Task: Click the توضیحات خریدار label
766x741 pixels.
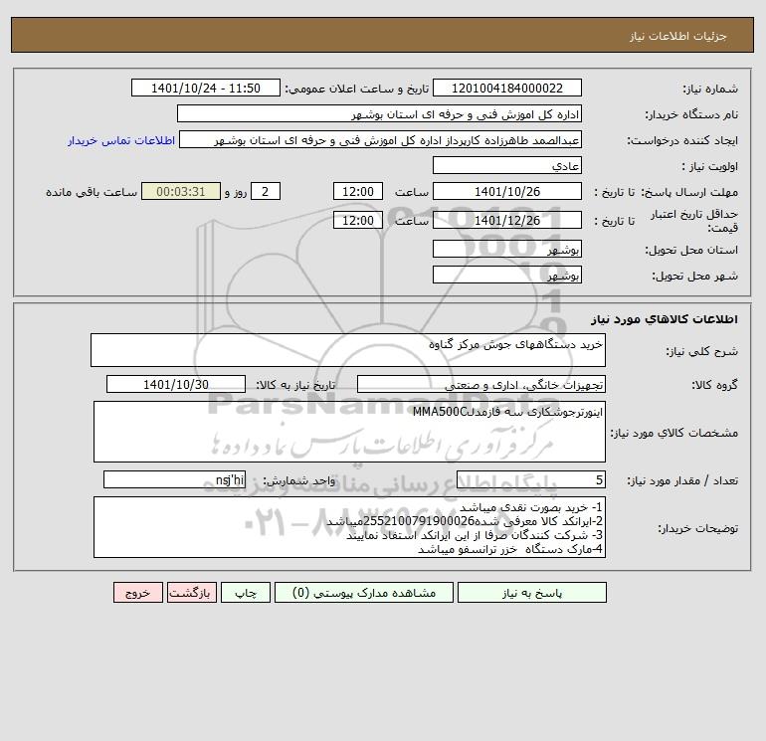Action: (698, 528)
